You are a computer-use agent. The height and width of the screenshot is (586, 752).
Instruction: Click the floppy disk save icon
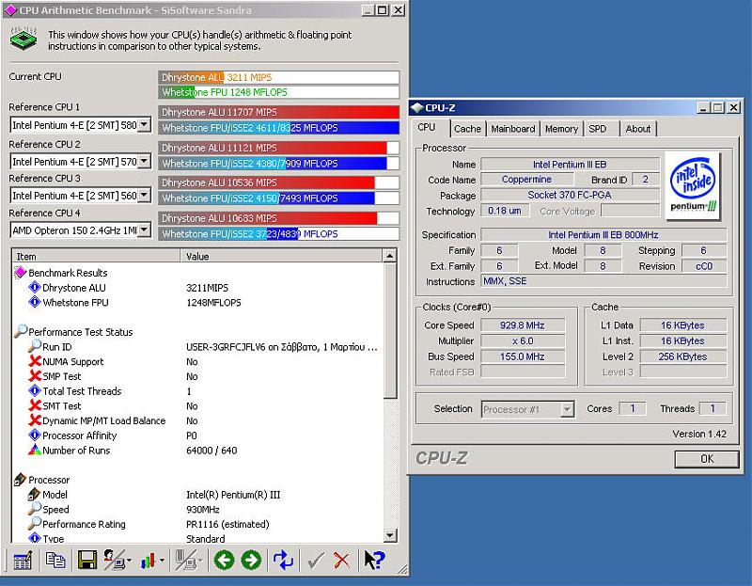click(87, 560)
